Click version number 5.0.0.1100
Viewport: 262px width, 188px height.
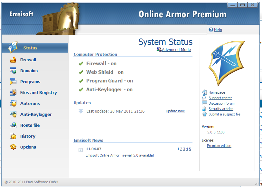click(216, 132)
